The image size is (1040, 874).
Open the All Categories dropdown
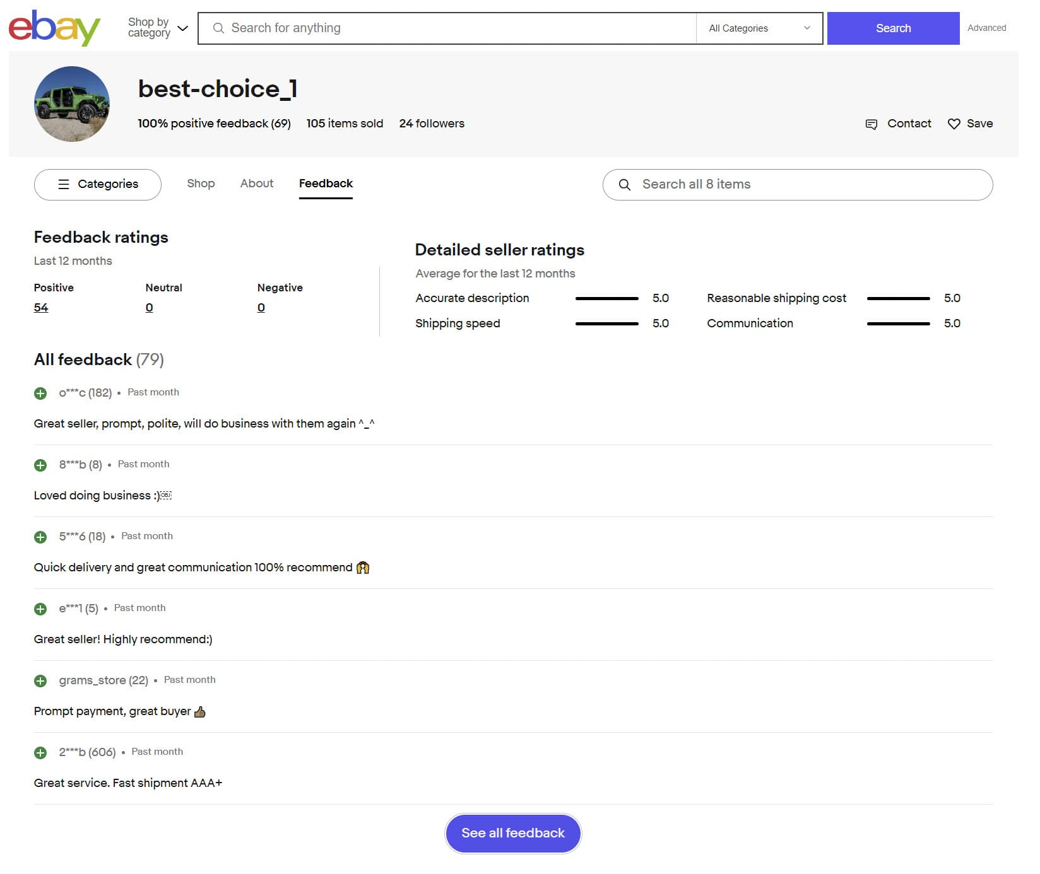pos(759,28)
